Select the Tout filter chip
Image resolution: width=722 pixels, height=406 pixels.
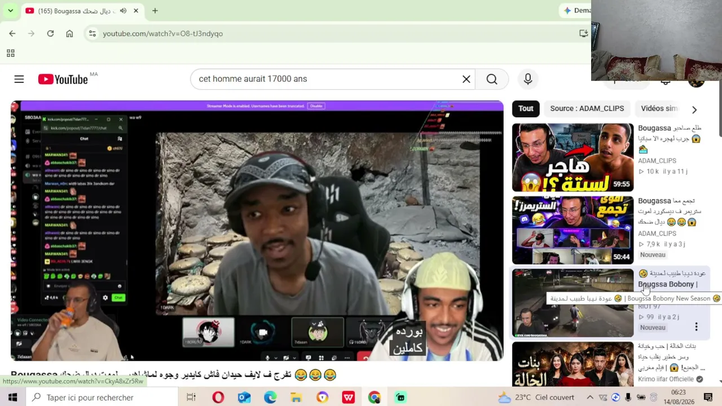point(526,109)
